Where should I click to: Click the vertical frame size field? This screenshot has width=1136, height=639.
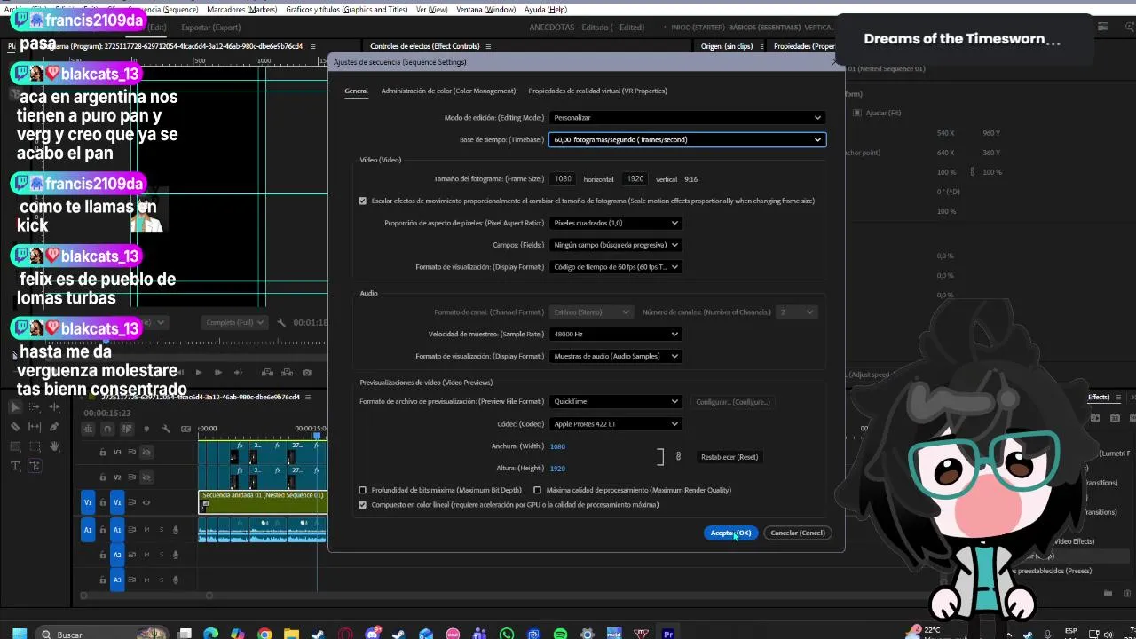tap(635, 179)
